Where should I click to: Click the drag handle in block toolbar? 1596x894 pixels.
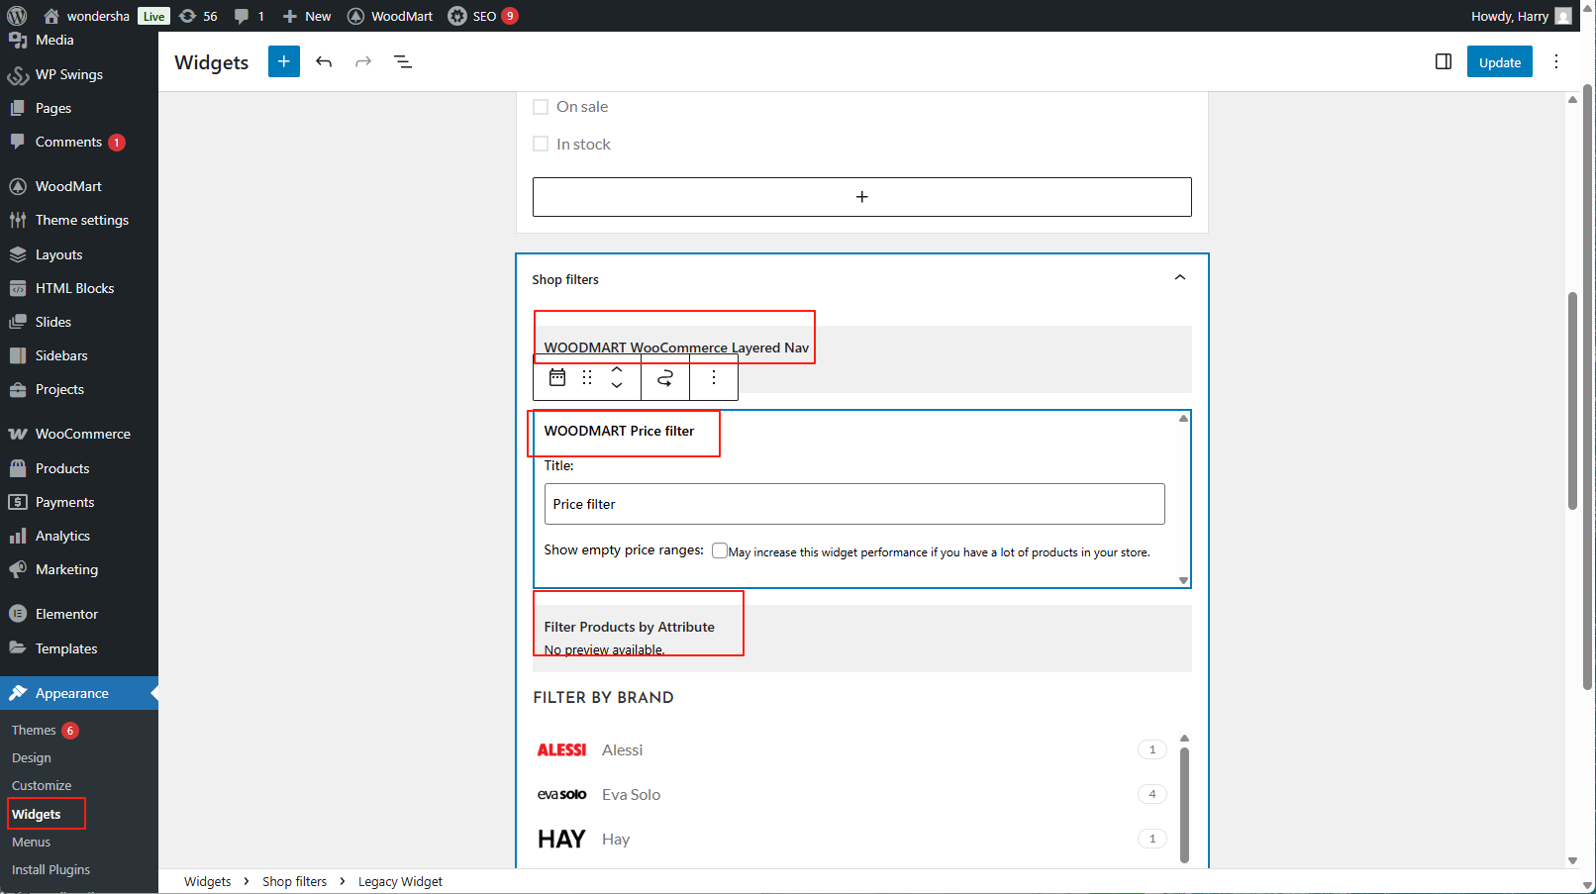(x=587, y=377)
